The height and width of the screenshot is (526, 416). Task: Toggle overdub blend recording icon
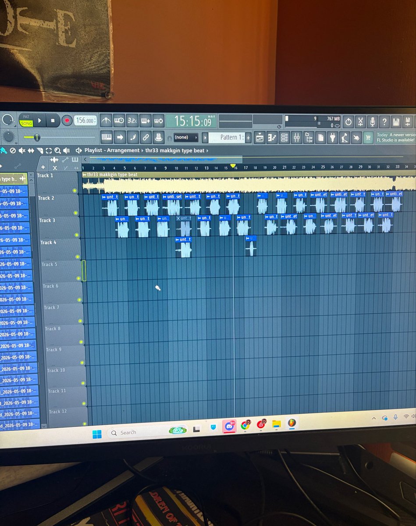click(145, 121)
